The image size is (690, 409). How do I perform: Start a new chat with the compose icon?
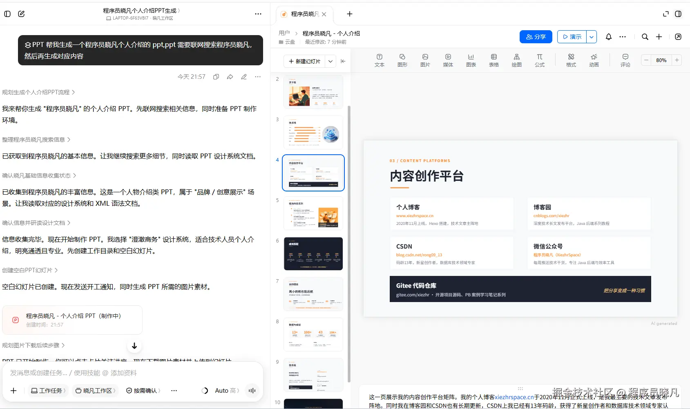click(21, 14)
